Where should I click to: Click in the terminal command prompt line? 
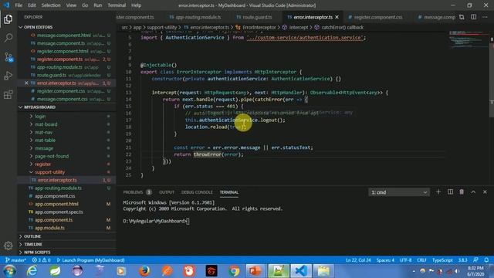click(156, 221)
